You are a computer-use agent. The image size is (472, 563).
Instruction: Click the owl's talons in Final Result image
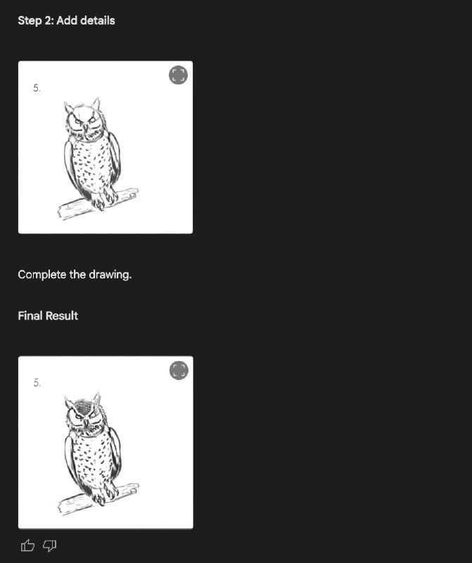[104, 496]
